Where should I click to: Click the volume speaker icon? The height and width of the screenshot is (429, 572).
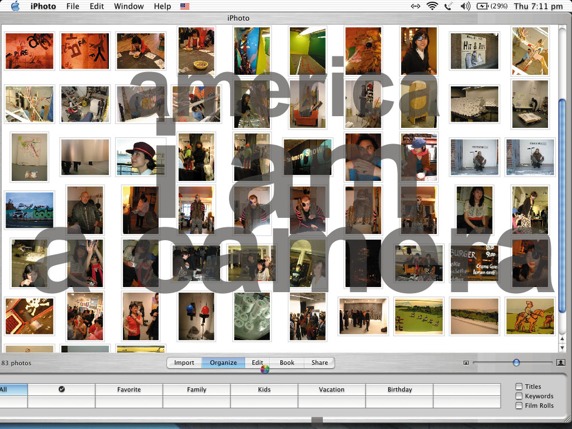click(x=465, y=6)
